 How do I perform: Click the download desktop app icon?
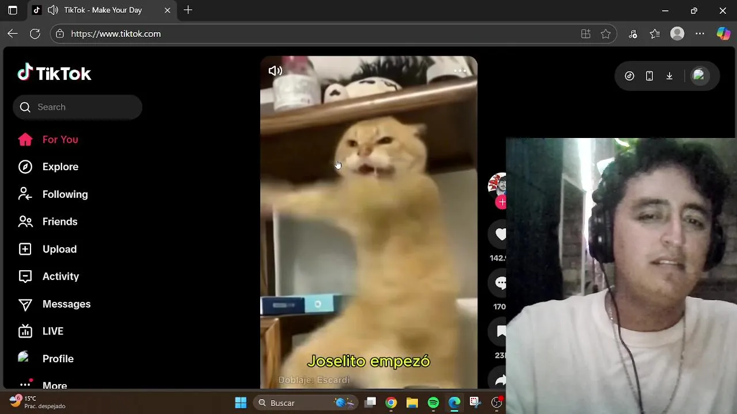[670, 76]
